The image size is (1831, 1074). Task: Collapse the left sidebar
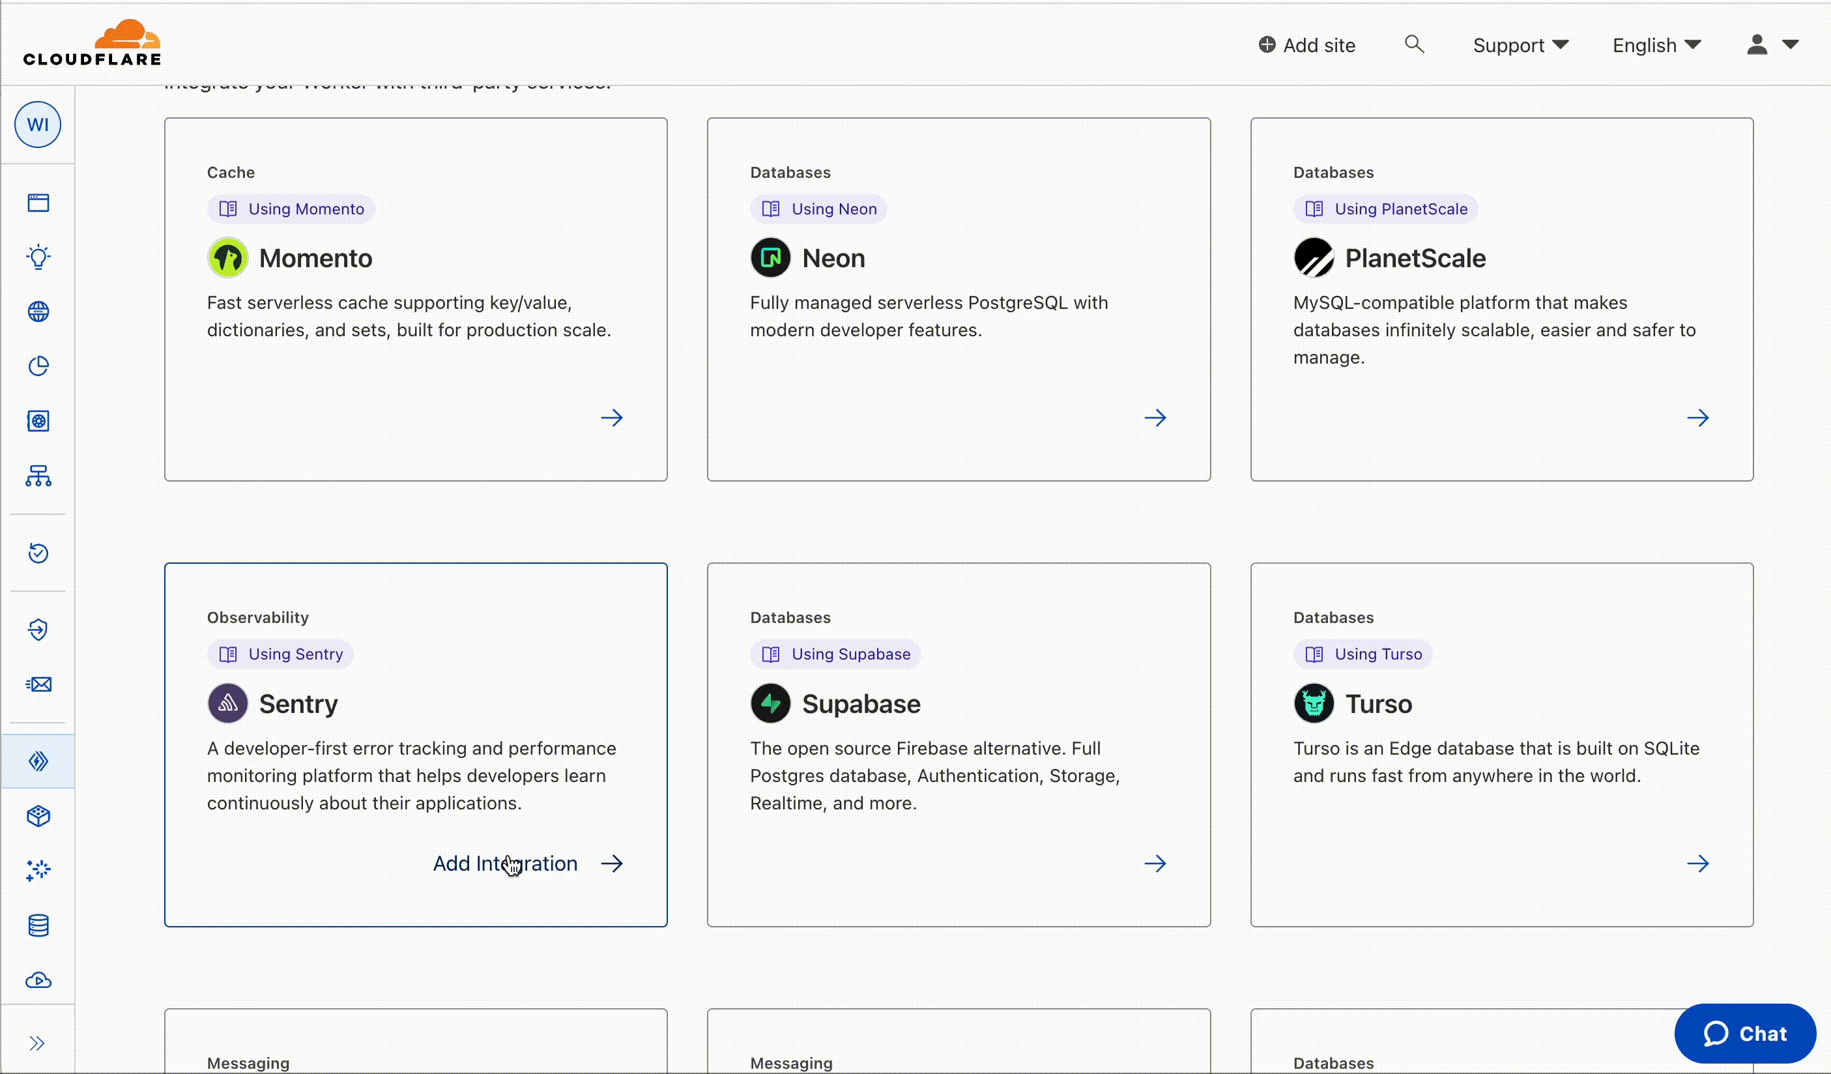tap(38, 1043)
